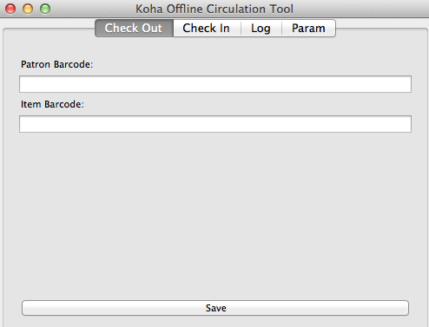Activate the Check Out tab
Screen dimensions: 429x327
pos(134,29)
